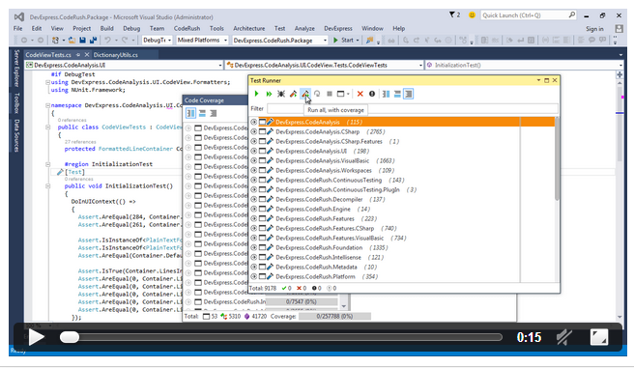The width and height of the screenshot is (634, 368).
Task: Click test icon beside [Test] attribute
Action: (60, 172)
